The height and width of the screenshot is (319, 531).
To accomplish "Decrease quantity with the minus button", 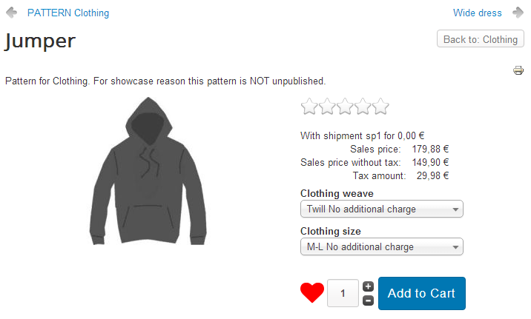I will (368, 300).
